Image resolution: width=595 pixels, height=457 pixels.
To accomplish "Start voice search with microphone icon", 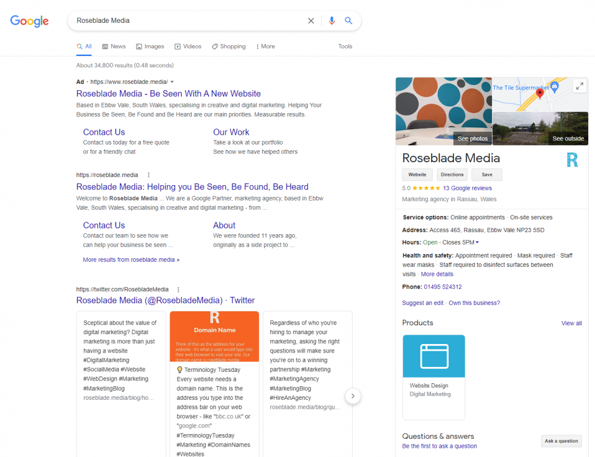I will click(x=332, y=21).
